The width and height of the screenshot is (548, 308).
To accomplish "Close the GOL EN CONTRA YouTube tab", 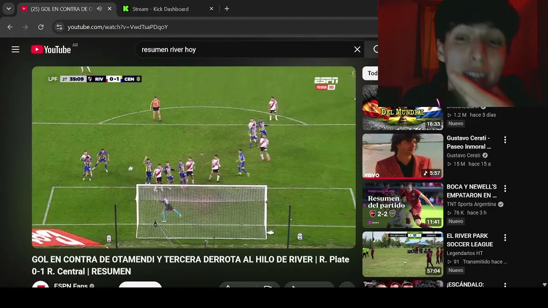I will [x=110, y=9].
